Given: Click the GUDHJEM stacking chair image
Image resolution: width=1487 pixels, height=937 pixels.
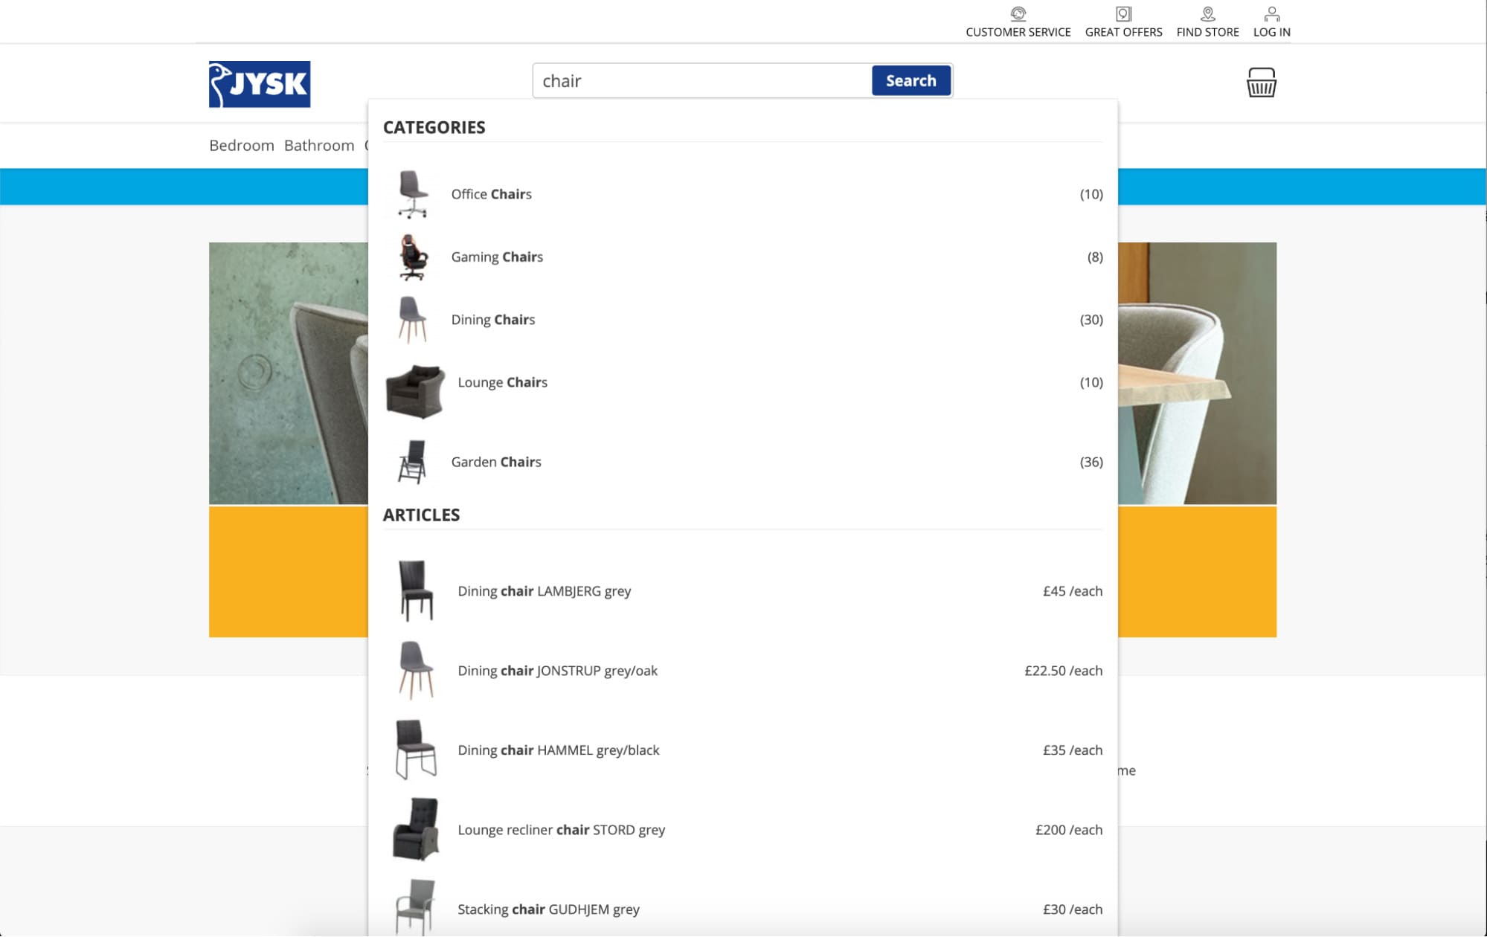Looking at the screenshot, I should (415, 907).
